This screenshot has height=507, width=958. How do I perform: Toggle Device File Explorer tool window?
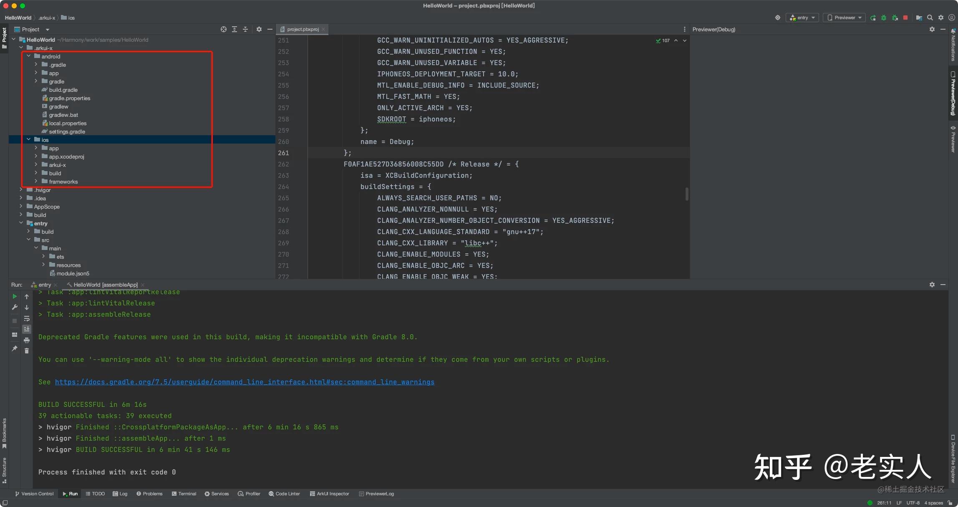point(953,459)
